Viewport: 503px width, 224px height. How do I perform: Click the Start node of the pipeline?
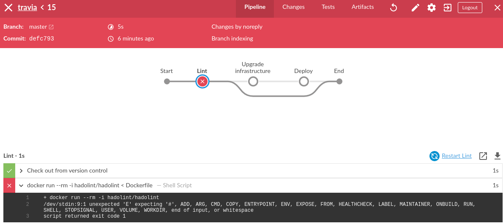pyautogui.click(x=167, y=81)
